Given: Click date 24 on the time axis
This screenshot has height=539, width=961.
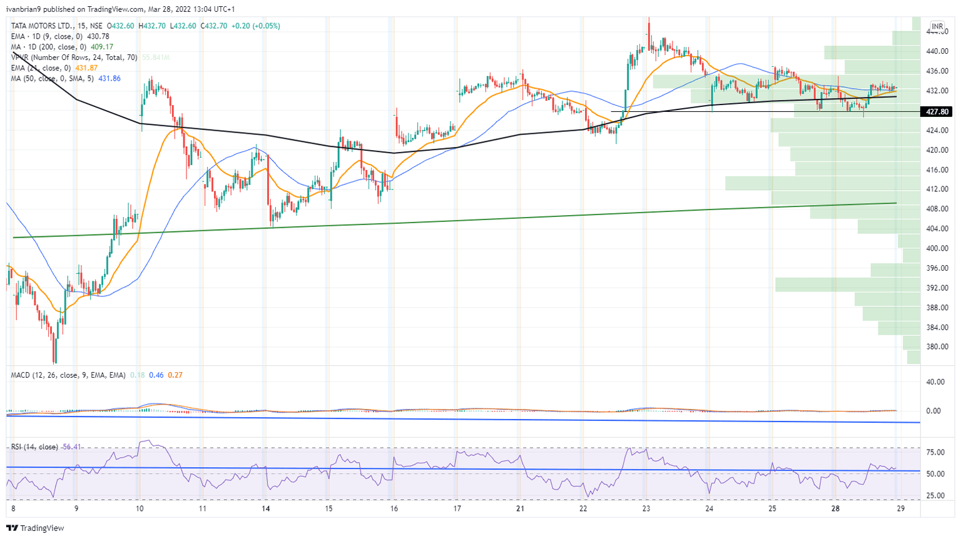Looking at the screenshot, I should [709, 509].
